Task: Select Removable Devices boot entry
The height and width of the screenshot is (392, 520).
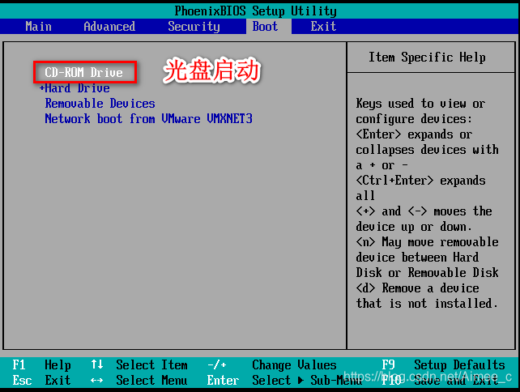Action: (100, 103)
